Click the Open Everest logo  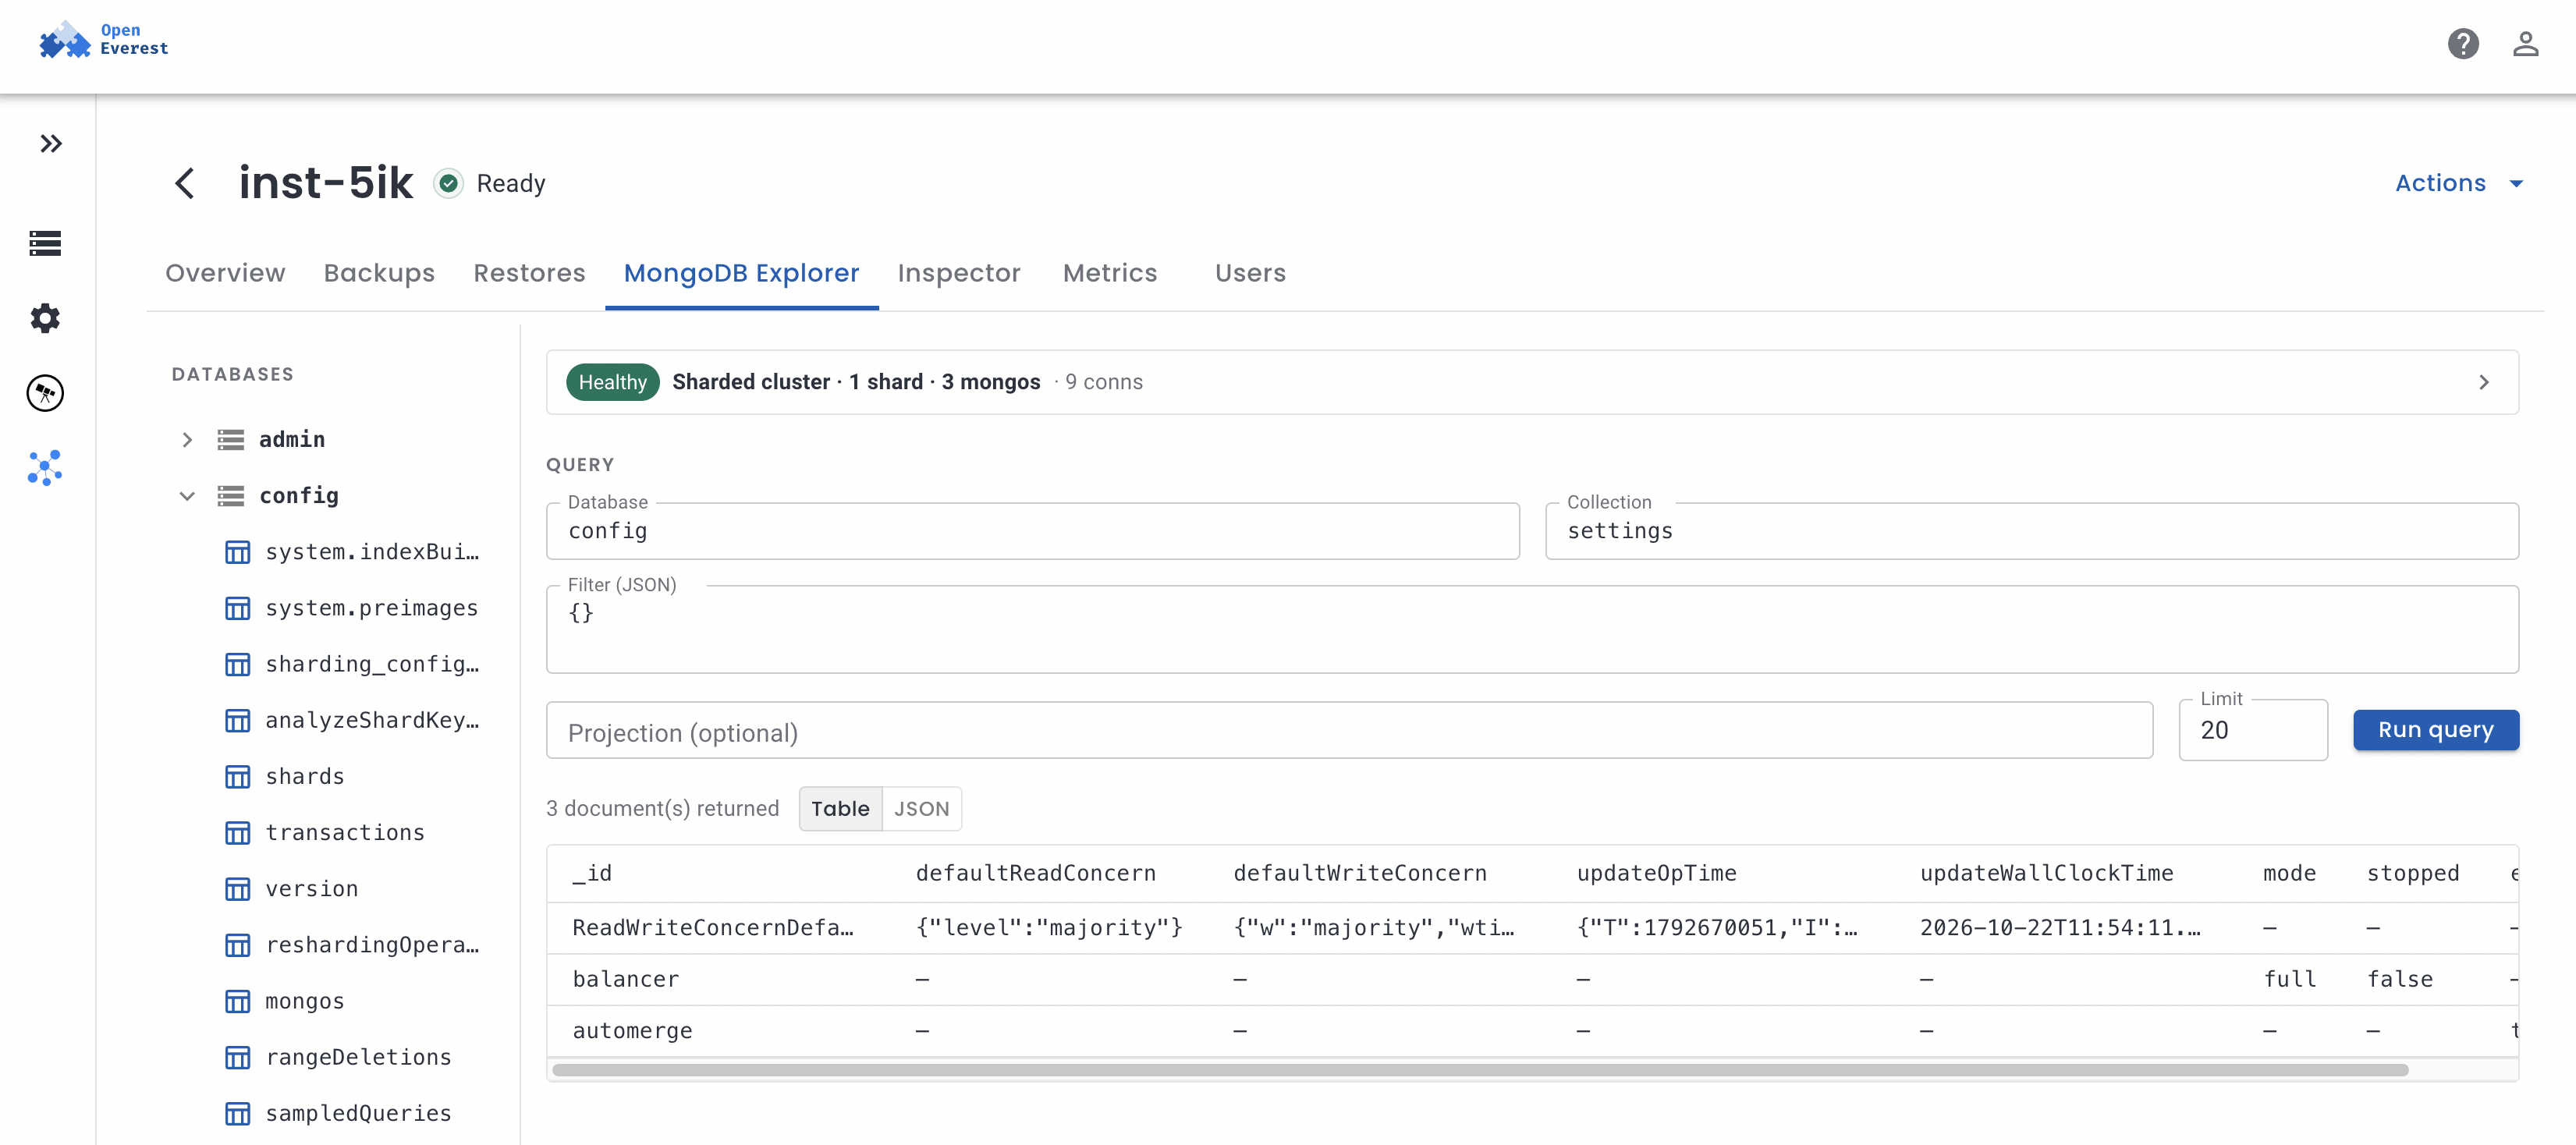(x=103, y=40)
